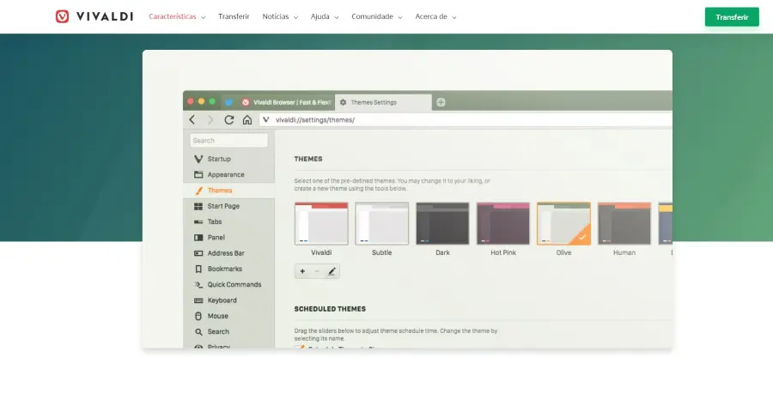Click the settings Search field
Image resolution: width=773 pixels, height=394 pixels.
tap(228, 141)
